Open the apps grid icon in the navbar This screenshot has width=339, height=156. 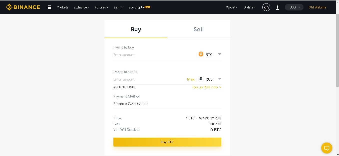click(x=49, y=7)
